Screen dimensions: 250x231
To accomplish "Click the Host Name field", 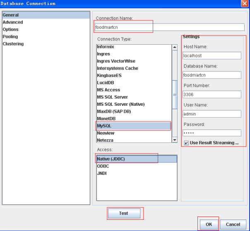I will click(212, 55).
